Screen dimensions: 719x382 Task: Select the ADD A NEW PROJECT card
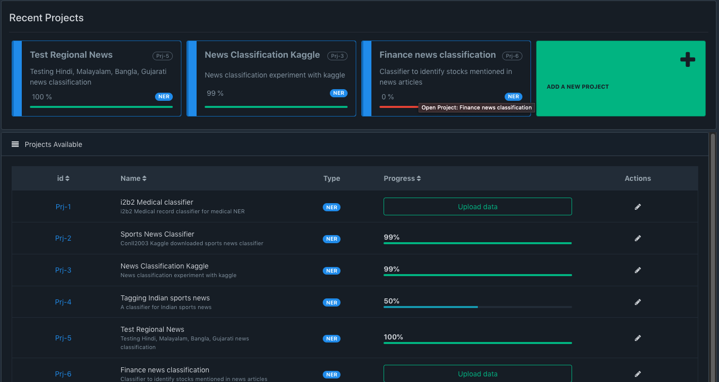621,79
